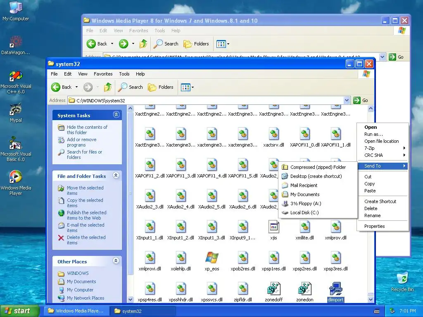The height and width of the screenshot is (317, 423).
Task: Choose Desktop (create shortcut) in Send To
Action: [x=318, y=176]
